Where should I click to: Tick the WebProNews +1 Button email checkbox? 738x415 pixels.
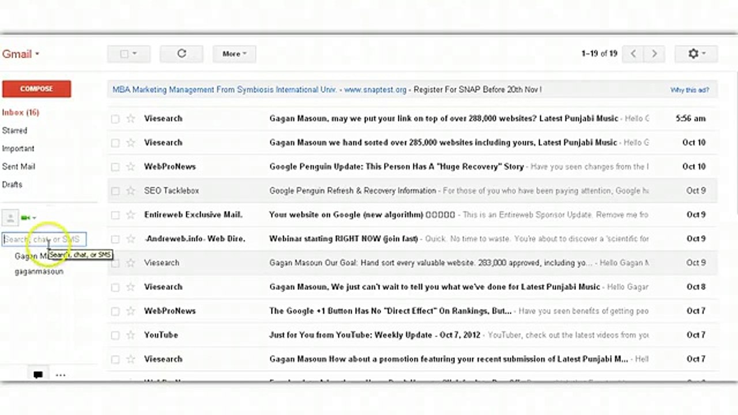[x=115, y=311]
